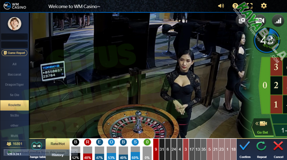Close the Download media popup
Image resolution: width=287 pixels, height=160 pixels.
pos(75,152)
